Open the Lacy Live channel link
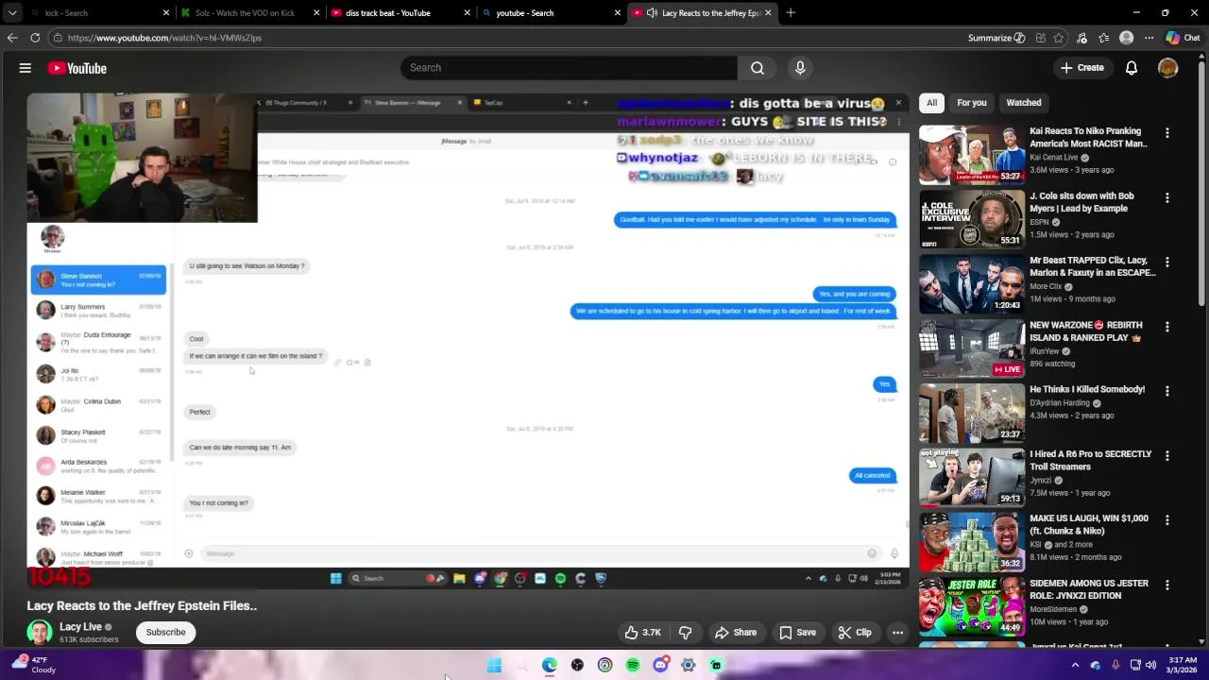 [x=80, y=627]
